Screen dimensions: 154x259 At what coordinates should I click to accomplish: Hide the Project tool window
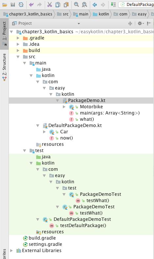(x=149, y=23)
